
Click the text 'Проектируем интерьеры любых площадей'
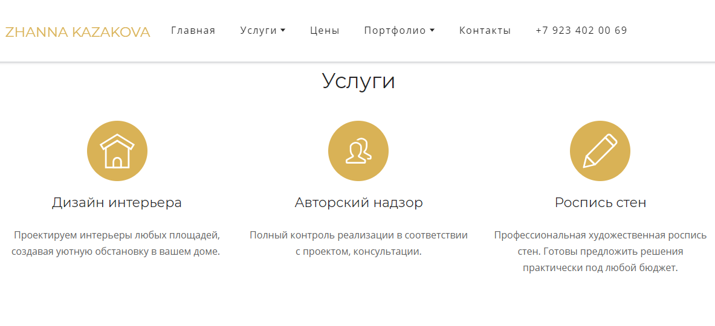tap(117, 235)
